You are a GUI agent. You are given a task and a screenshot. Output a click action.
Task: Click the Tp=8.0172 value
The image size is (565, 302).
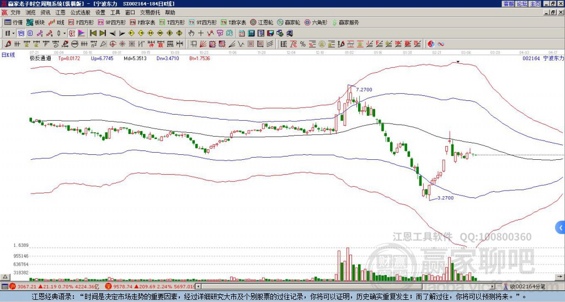click(x=69, y=58)
